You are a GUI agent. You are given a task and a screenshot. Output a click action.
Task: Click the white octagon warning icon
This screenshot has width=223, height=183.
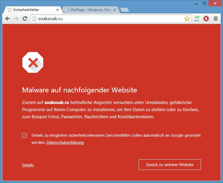(x=33, y=62)
